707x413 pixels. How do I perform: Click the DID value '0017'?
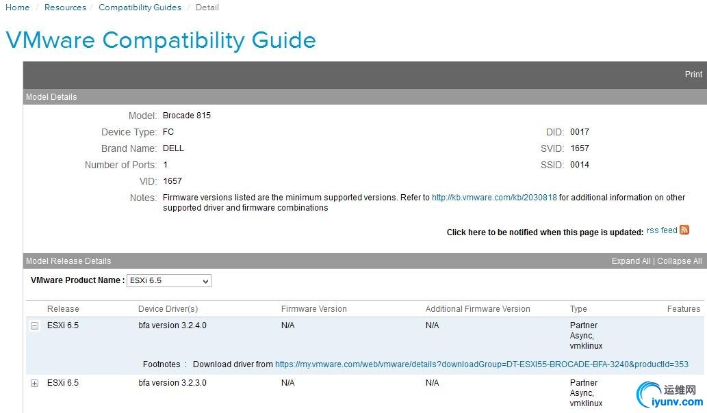580,132
